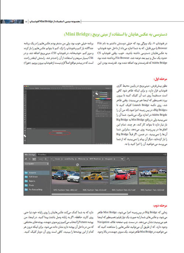The image size is (184, 253).
Task: Click the foreground/background swatches in the Tools panel
Action: coord(25,136)
